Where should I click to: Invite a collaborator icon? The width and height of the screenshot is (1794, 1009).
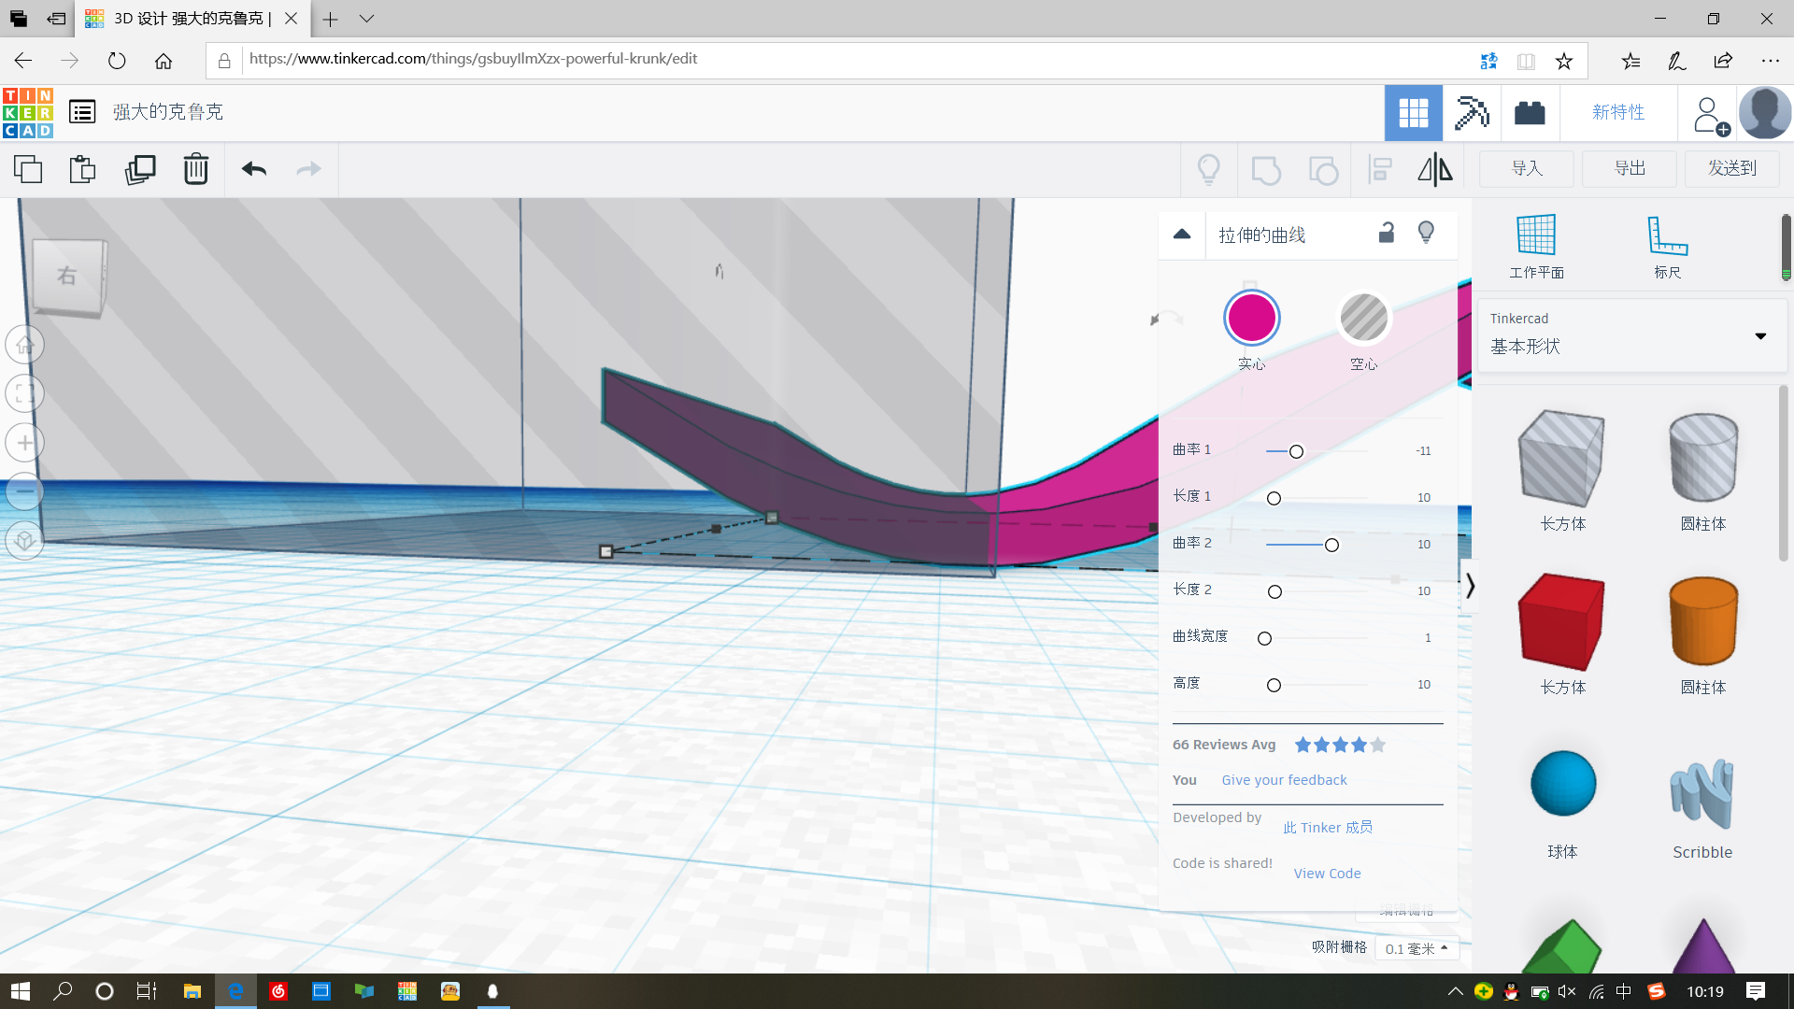point(1710,115)
